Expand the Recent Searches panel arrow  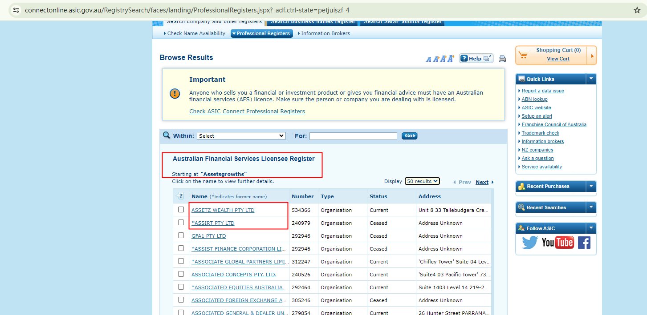tap(591, 207)
